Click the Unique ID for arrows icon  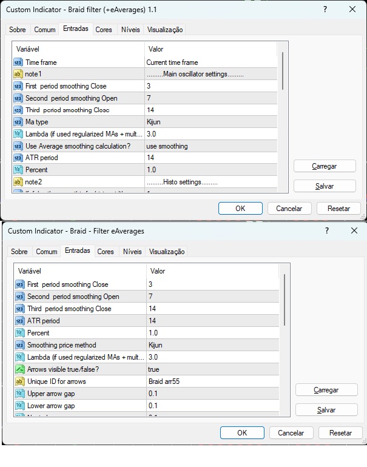point(19,381)
